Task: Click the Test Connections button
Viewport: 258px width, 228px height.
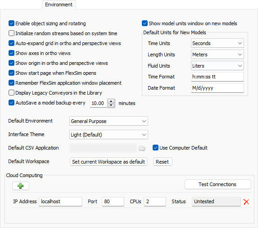Action: pyautogui.click(x=217, y=184)
